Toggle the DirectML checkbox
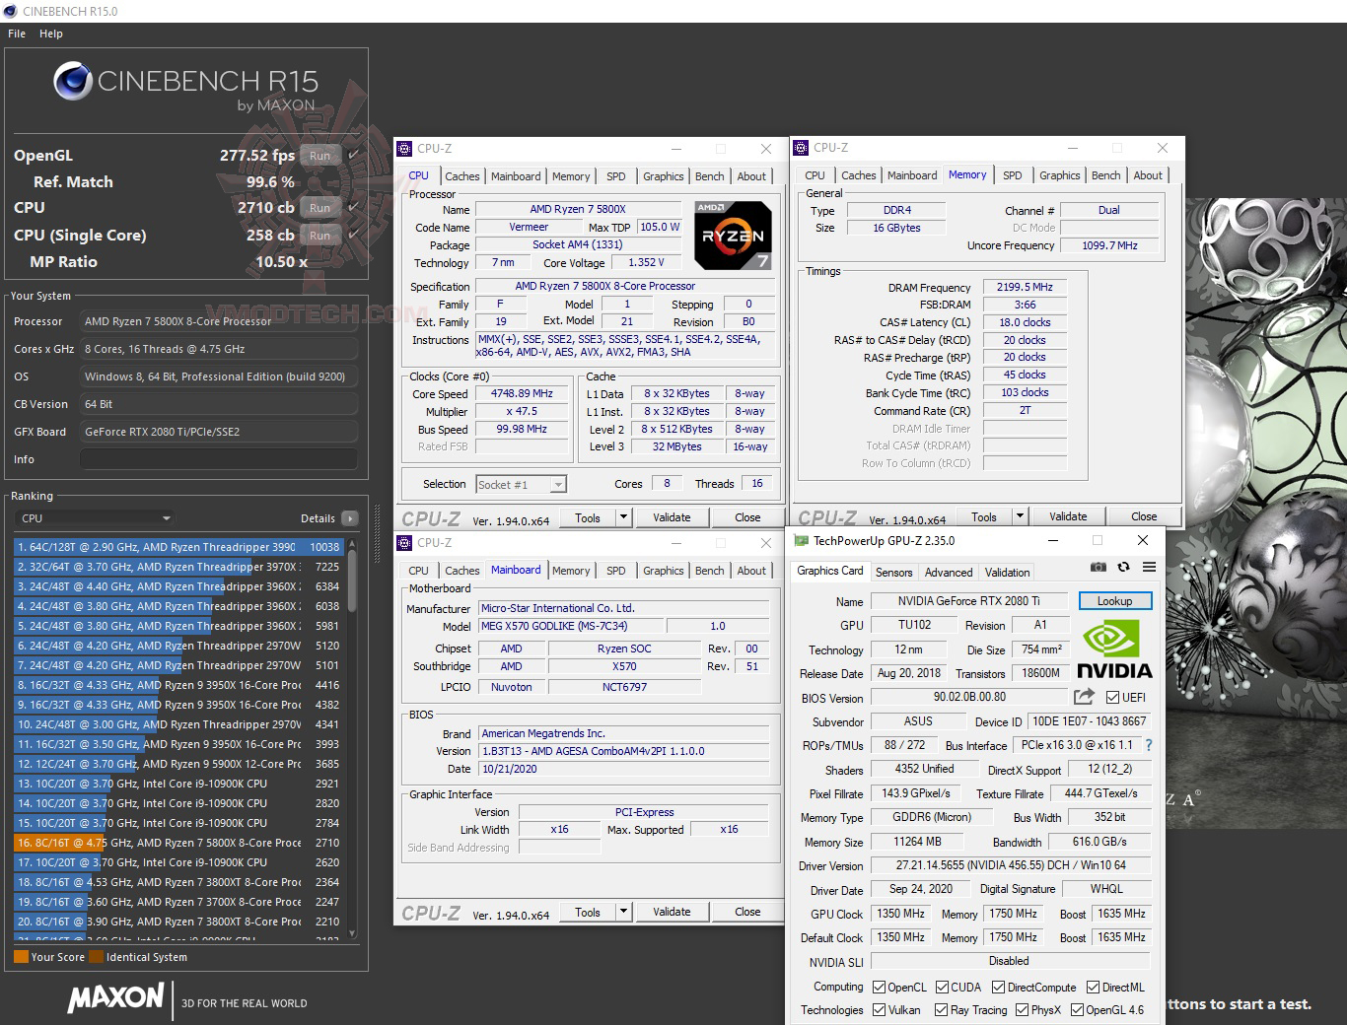The width and height of the screenshot is (1347, 1025). (1093, 987)
